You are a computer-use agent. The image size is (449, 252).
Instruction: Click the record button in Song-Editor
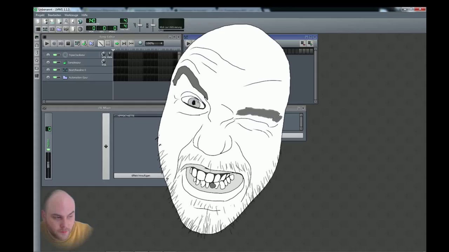54,43
